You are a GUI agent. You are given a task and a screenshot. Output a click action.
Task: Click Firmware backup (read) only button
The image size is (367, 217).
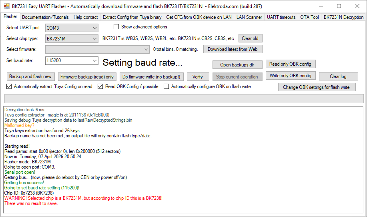87,77
